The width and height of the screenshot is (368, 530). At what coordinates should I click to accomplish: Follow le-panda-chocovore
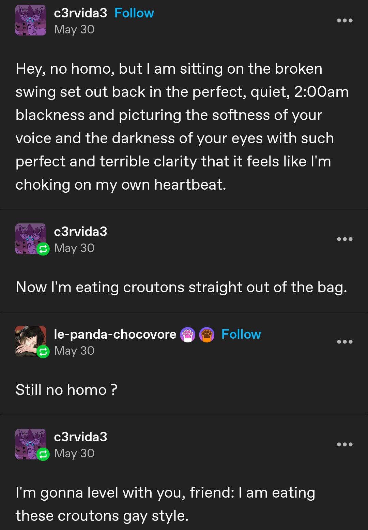tap(241, 334)
